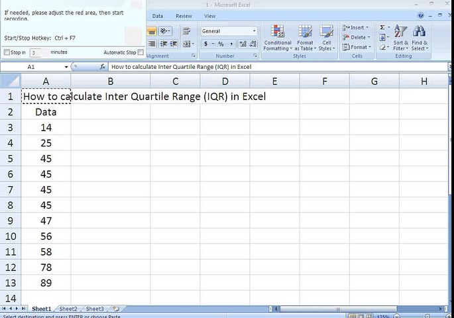Click Wrap Text icon
454x318 pixels.
[187, 31]
